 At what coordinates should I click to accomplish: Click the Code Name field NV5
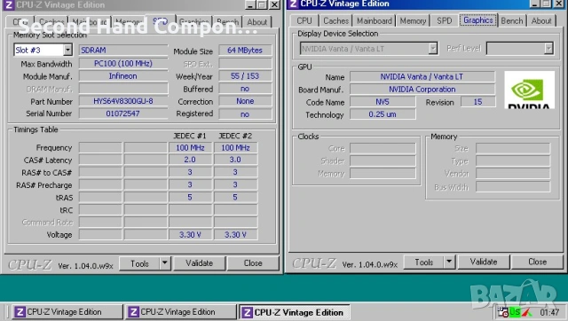pos(383,102)
